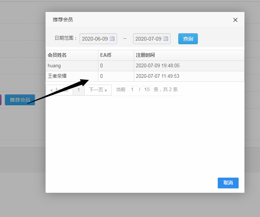Select the 王者荣耀 member row
The image size is (260, 217).
coord(72,76)
